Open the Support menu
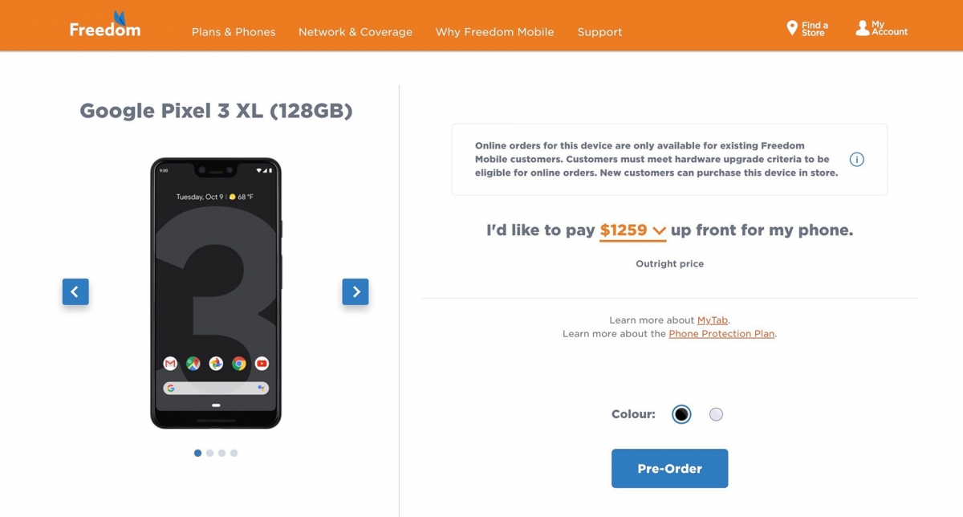963x517 pixels. (x=599, y=32)
